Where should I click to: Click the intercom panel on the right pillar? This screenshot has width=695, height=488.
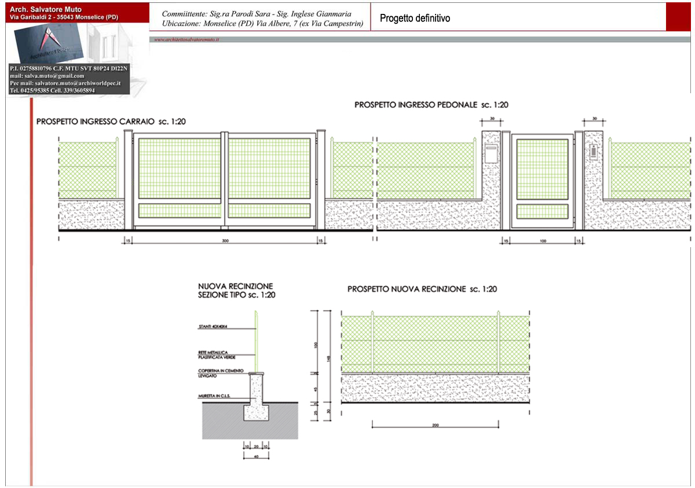pyautogui.click(x=594, y=154)
